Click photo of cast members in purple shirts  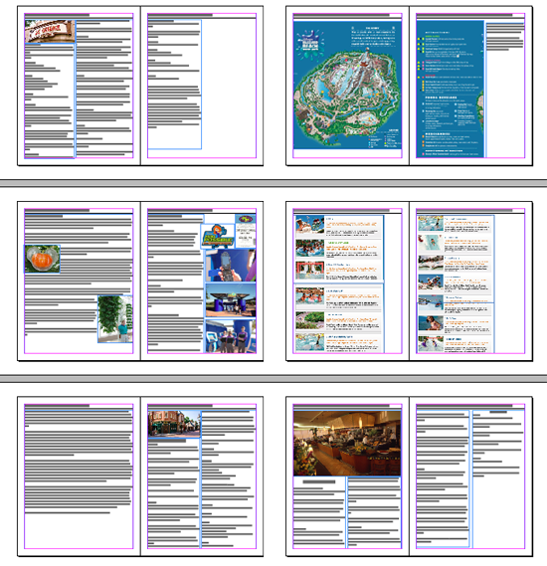(231, 336)
